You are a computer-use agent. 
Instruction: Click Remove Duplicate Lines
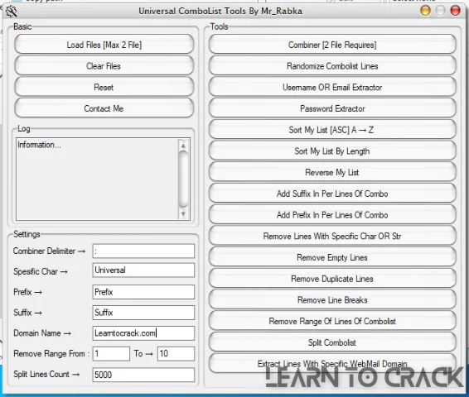332,279
